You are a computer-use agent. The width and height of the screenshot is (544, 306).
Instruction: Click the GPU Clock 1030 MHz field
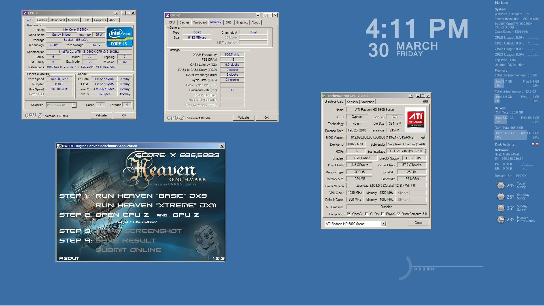[x=355, y=193]
